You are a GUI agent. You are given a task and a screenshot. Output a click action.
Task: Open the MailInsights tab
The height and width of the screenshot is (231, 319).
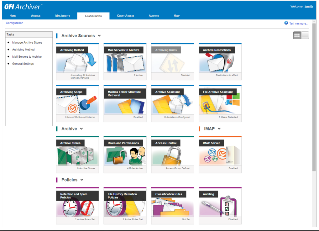tap(63, 15)
